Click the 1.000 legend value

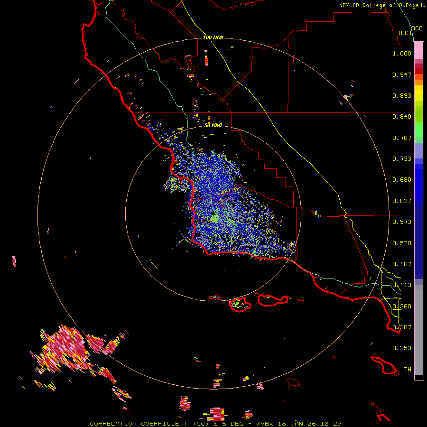(x=402, y=53)
